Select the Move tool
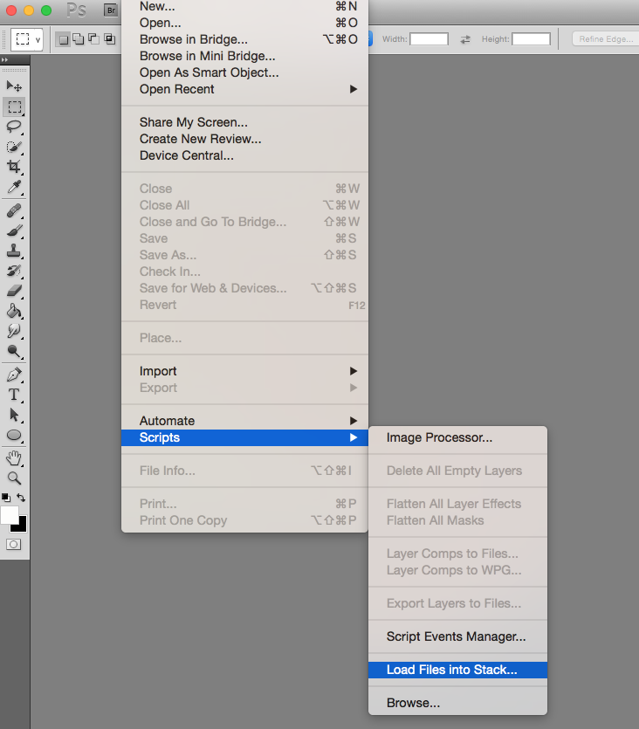Viewport: 639px width, 729px height. [x=14, y=86]
